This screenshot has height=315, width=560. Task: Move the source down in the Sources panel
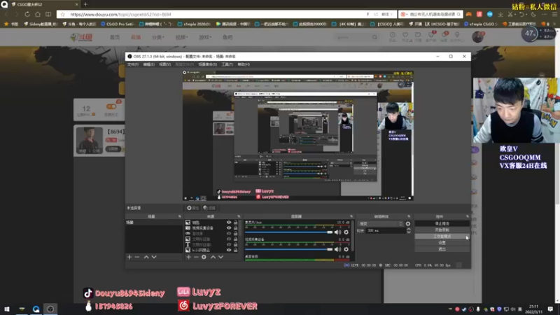[x=220, y=257]
